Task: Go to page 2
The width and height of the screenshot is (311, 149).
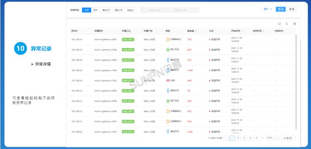Action: pyautogui.click(x=238, y=138)
